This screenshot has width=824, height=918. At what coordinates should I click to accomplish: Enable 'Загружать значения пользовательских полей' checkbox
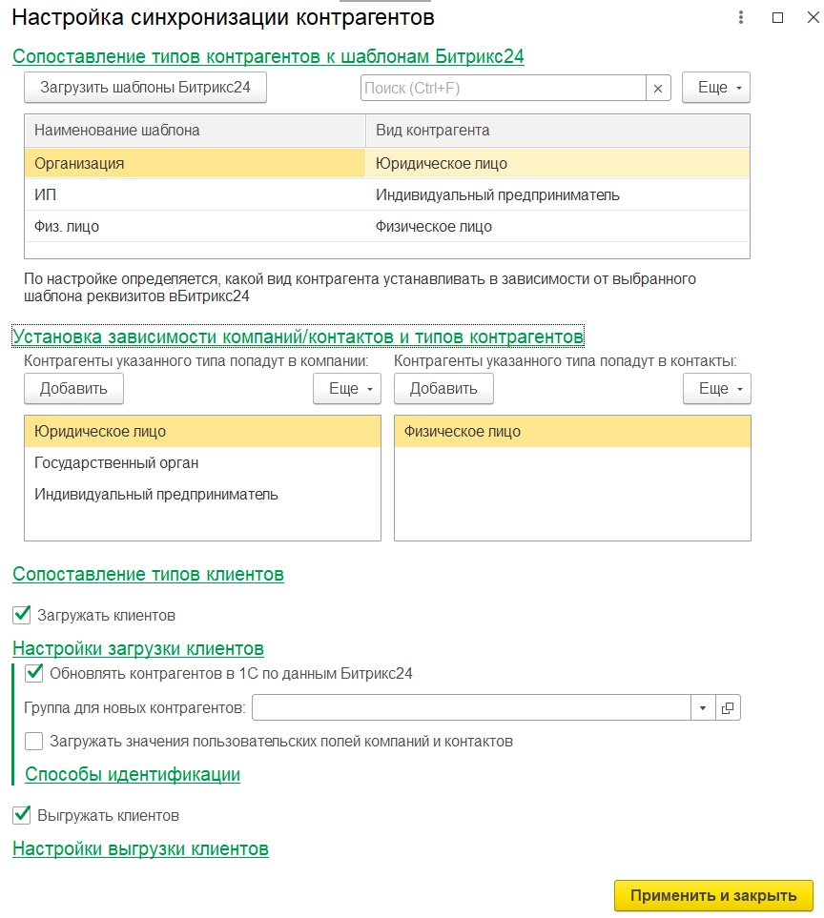(x=34, y=741)
